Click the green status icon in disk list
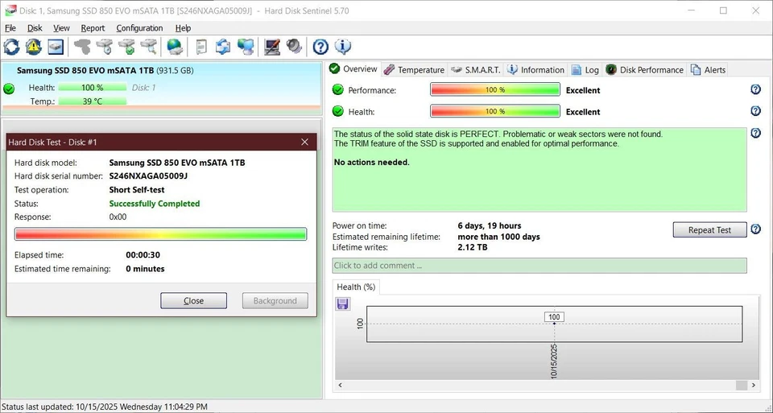This screenshot has width=773, height=413. [9, 89]
